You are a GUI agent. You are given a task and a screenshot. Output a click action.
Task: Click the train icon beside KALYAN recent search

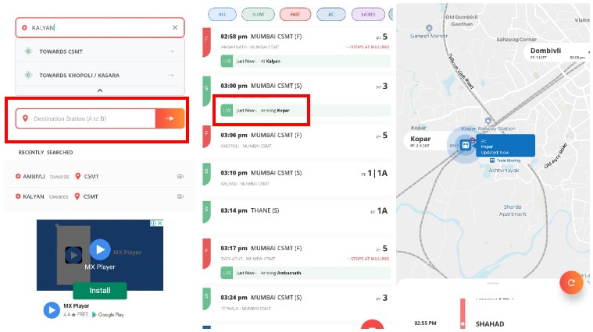180,196
